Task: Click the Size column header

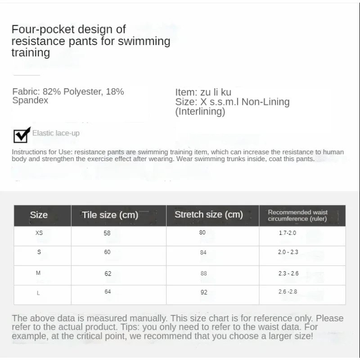Action: [42, 216]
